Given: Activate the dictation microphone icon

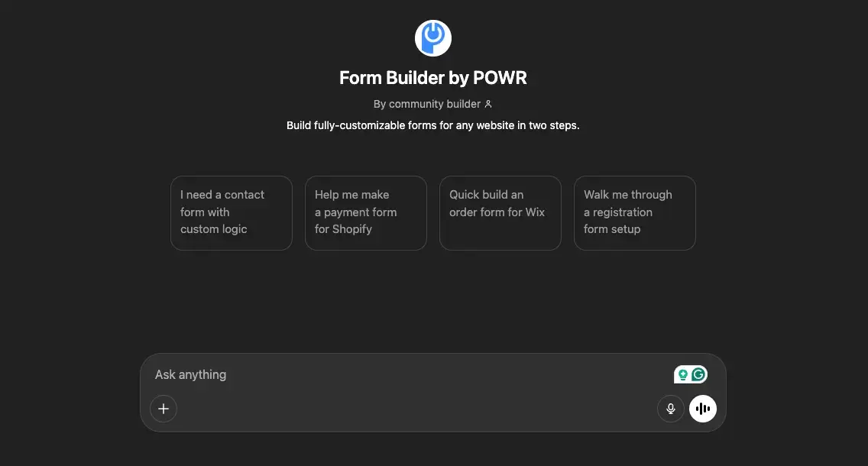Looking at the screenshot, I should [x=670, y=408].
